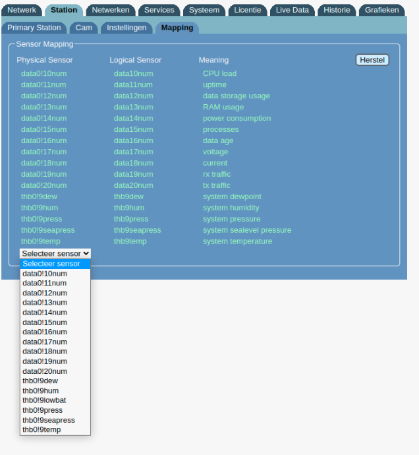Pick data0!10num in the dropdown list

coord(44,274)
